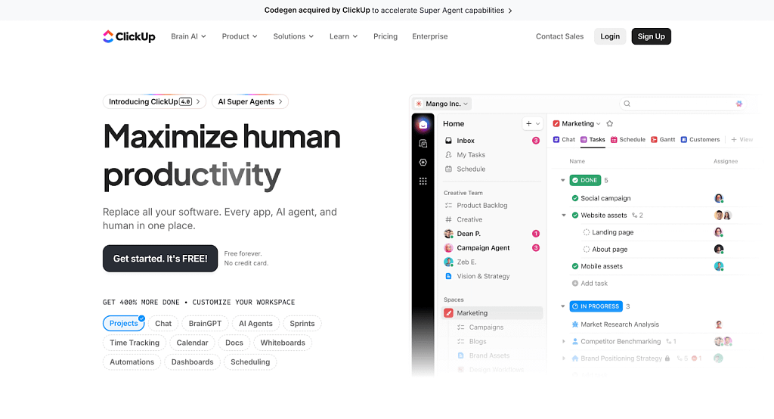Click Get started. It's FREE! button
The image size is (774, 419).
click(x=160, y=259)
